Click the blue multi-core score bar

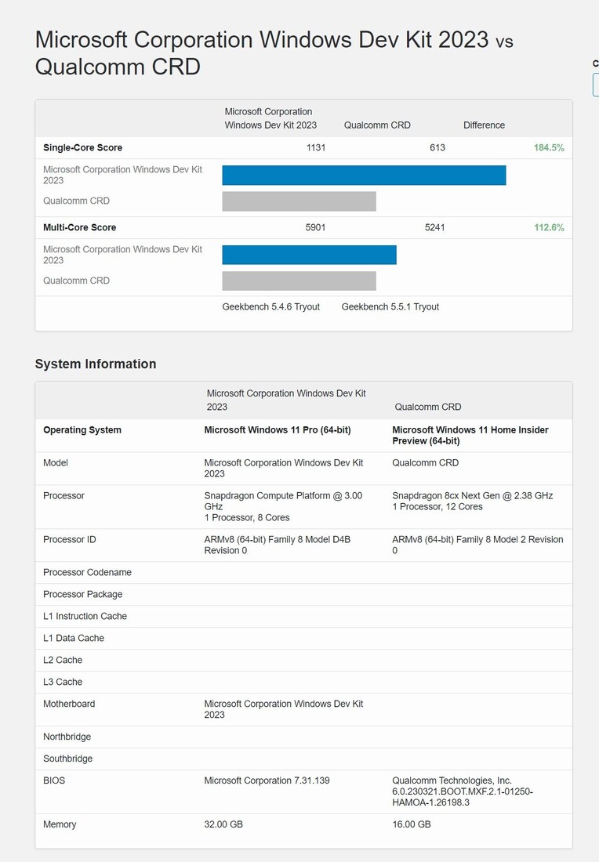[309, 255]
